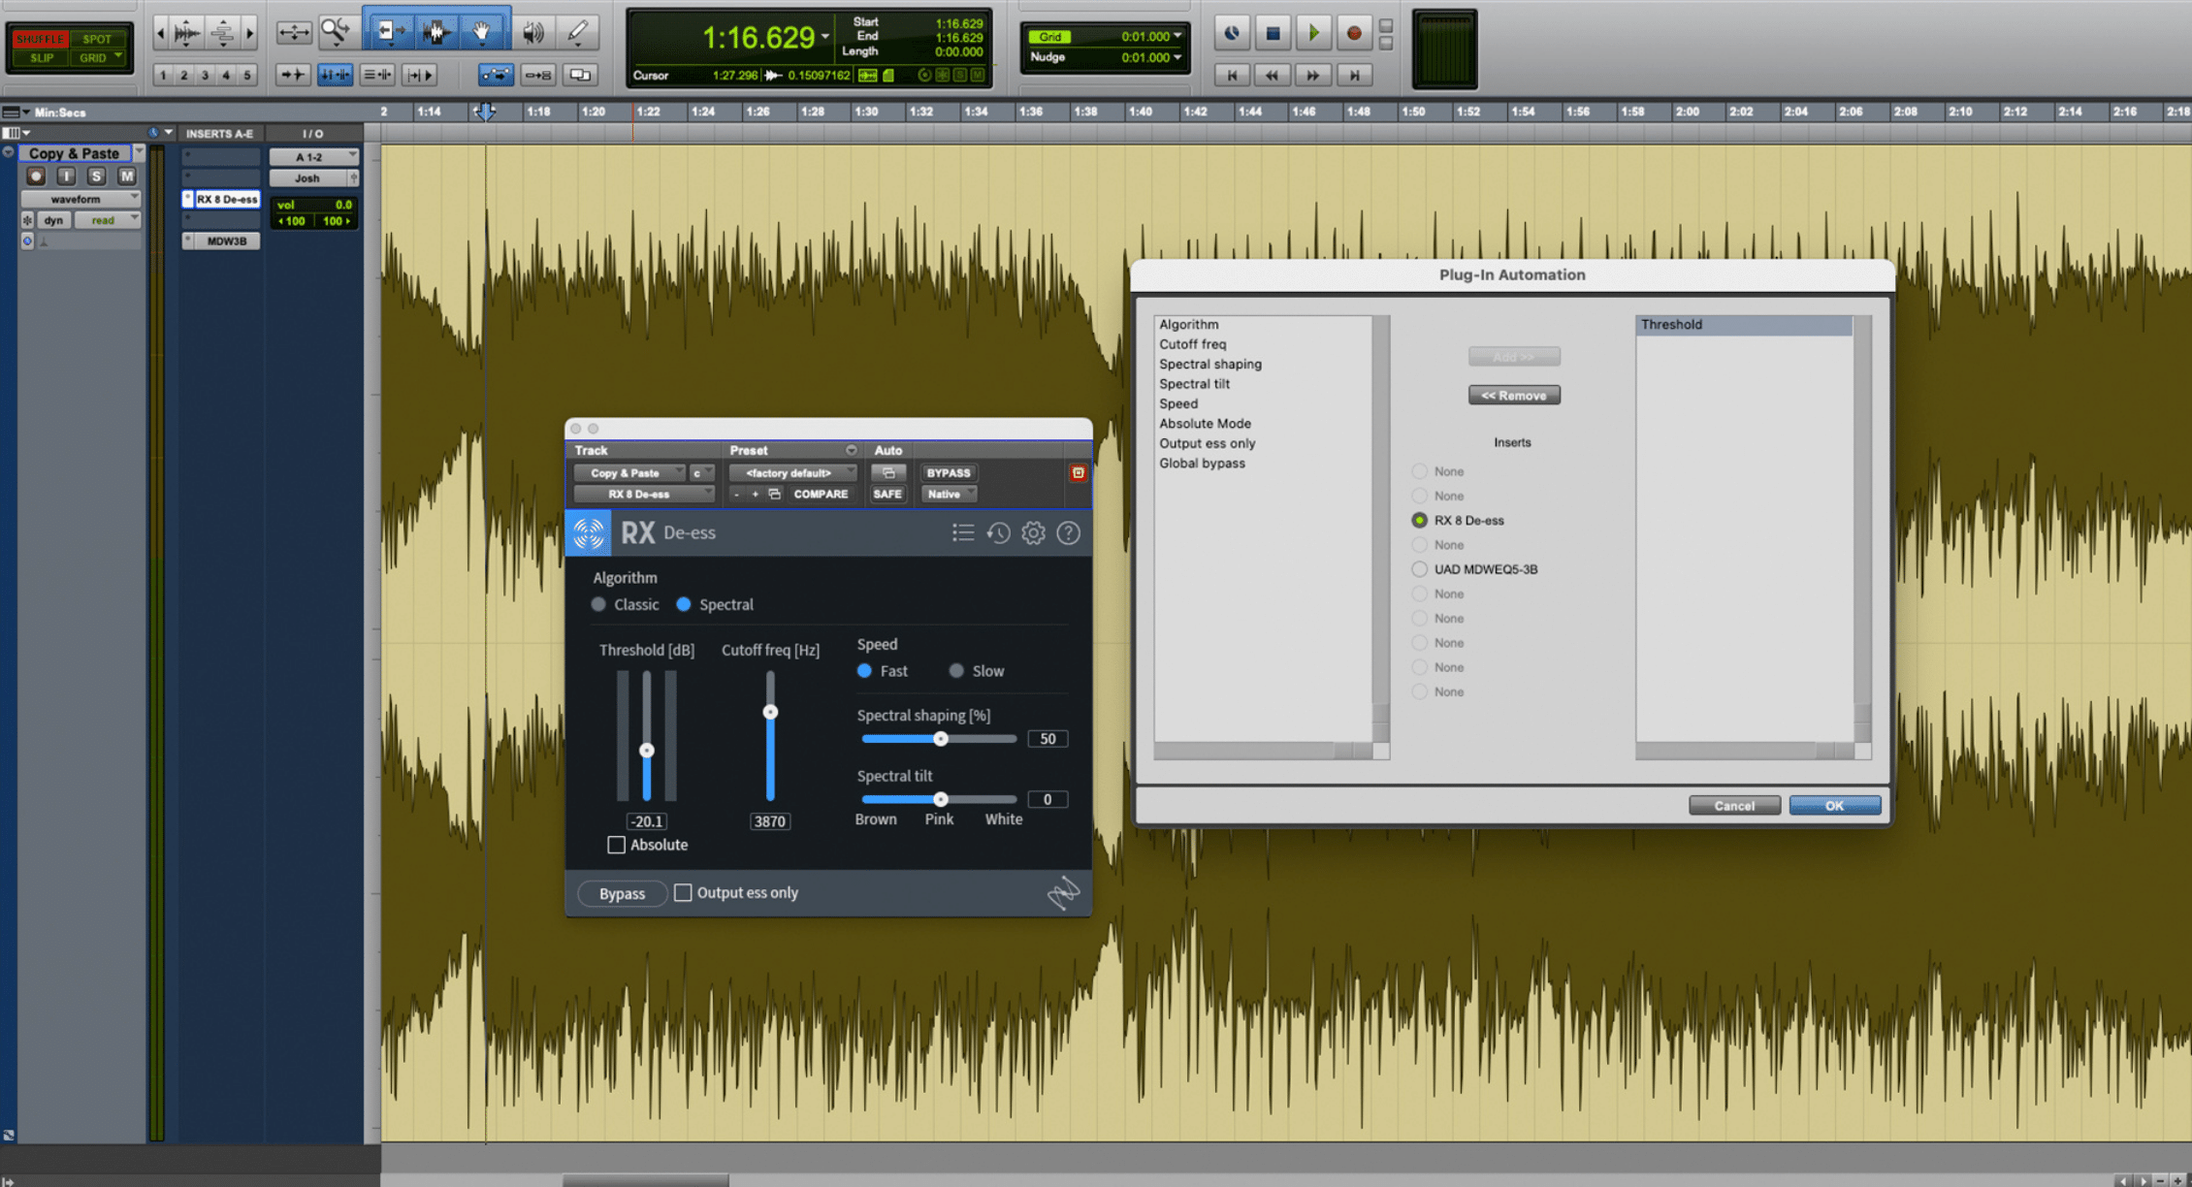Image resolution: width=2192 pixels, height=1187 pixels.
Task: Toggle Link Track and Edit Selection
Action: coord(377,75)
